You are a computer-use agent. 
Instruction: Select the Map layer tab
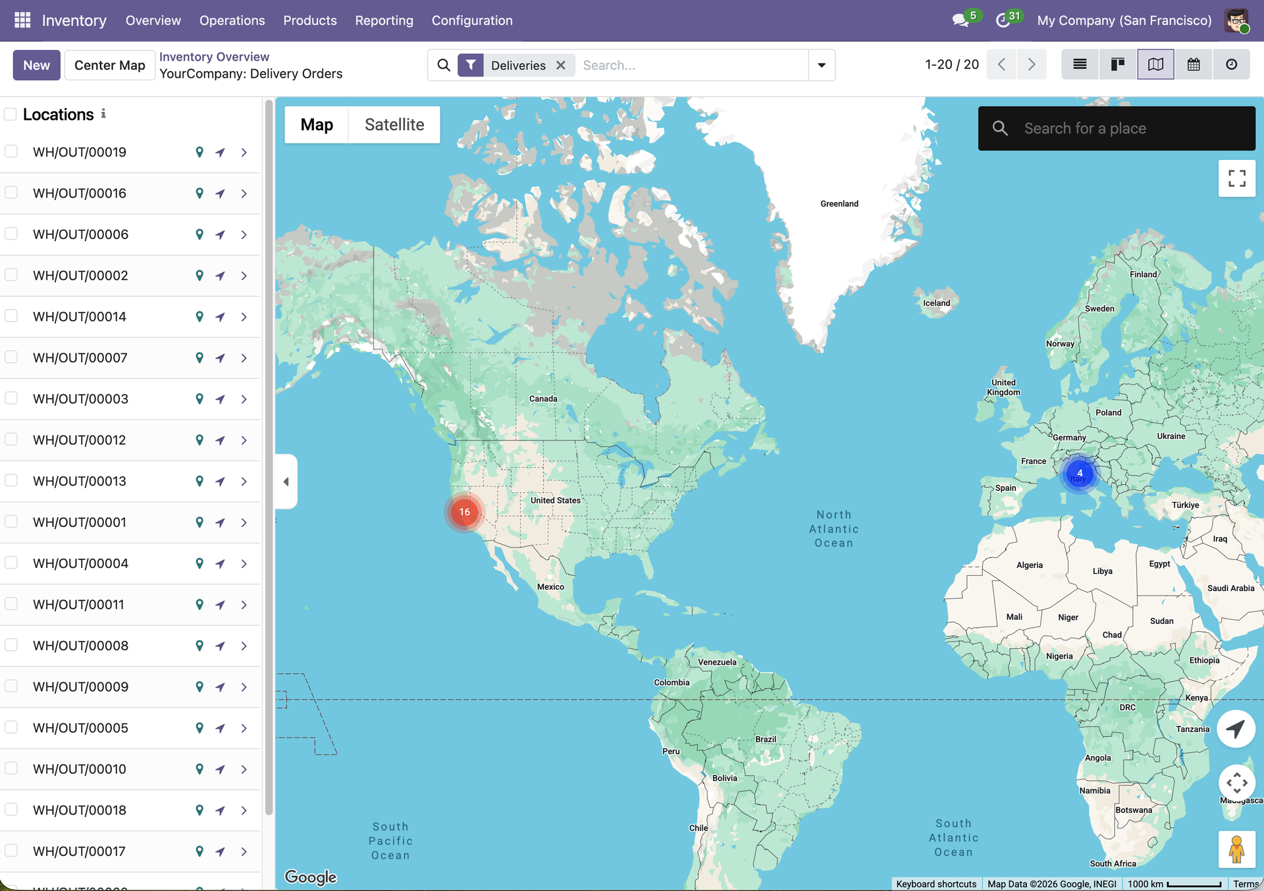[x=317, y=124]
